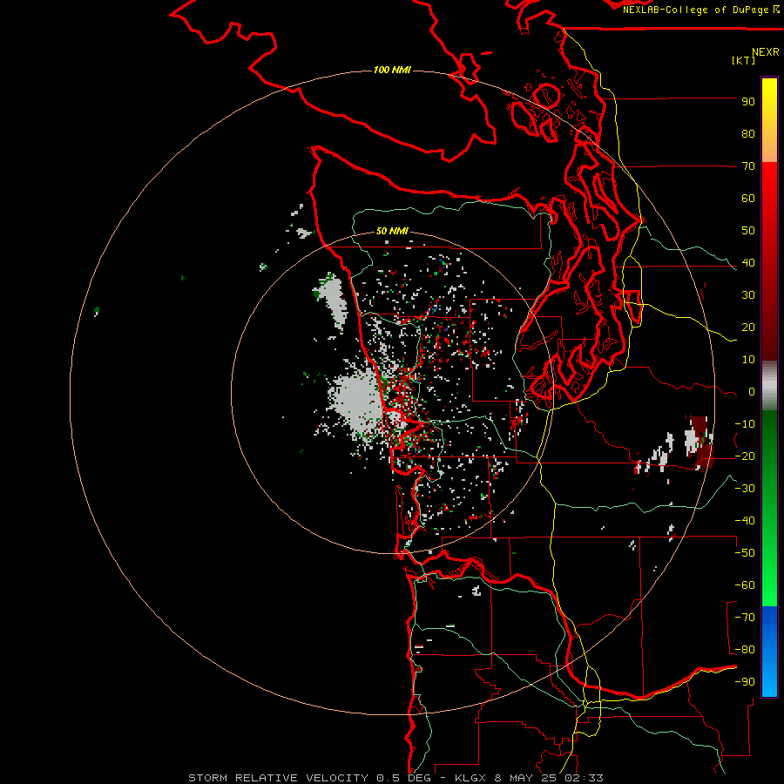Click the -90 value on velocity scale
Image resolution: width=784 pixels, height=784 pixels.
[745, 682]
